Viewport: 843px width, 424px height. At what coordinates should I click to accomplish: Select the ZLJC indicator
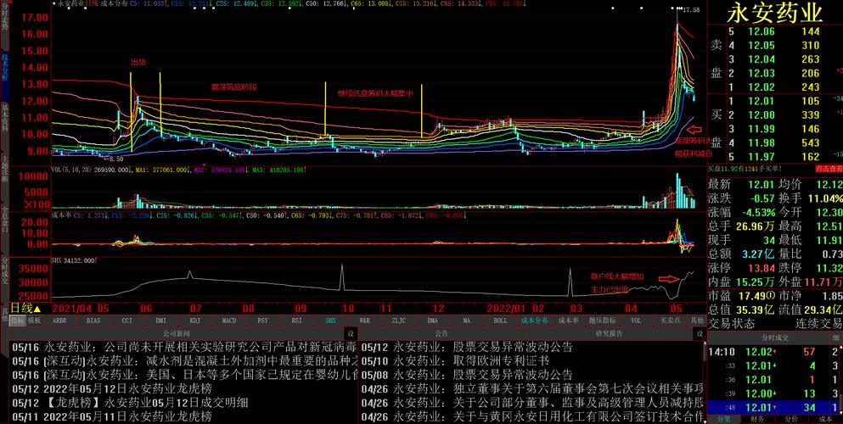[398, 321]
